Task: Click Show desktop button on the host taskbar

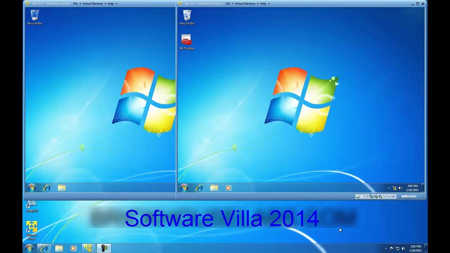Action: tap(425, 248)
